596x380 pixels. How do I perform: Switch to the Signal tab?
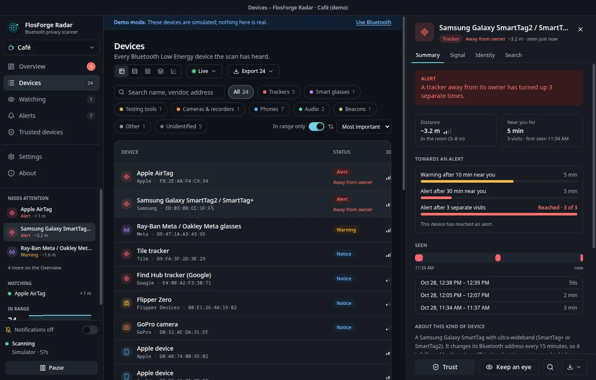(x=457, y=55)
